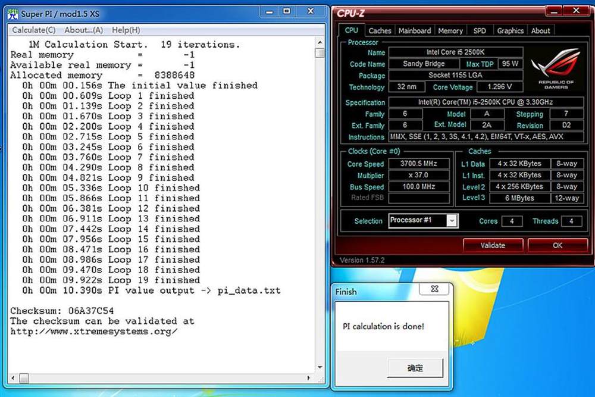Click the horizontal scrollbar right arrow in Super PI
Image resolution: width=595 pixels, height=397 pixels.
[308, 378]
